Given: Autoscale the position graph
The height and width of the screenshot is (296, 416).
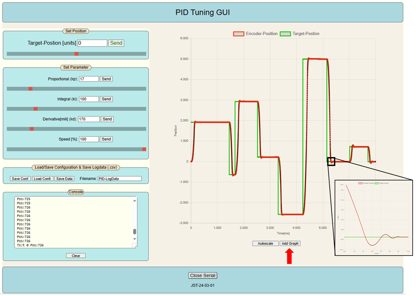Looking at the screenshot, I should point(265,243).
